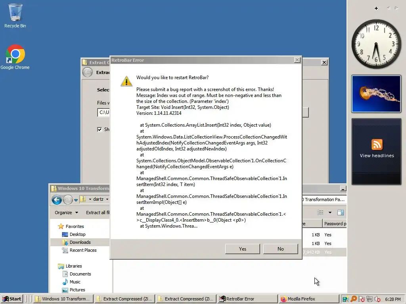Click the warning icon in the error dialog
The height and width of the screenshot is (304, 406).
126,81
